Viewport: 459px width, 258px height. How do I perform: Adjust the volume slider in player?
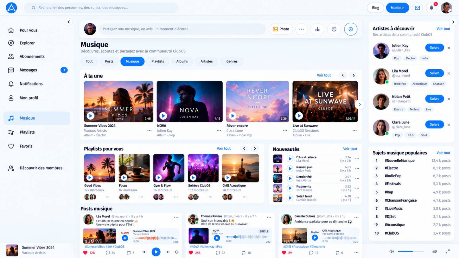[x=411, y=251]
